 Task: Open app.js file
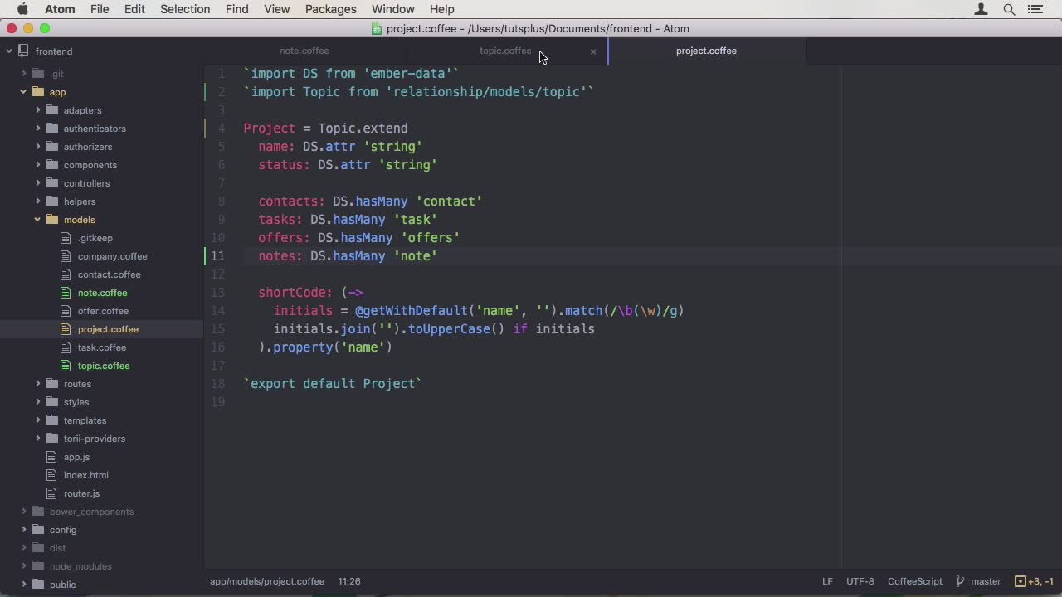tap(76, 457)
